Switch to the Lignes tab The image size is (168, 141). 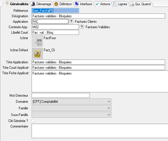[x=120, y=4]
